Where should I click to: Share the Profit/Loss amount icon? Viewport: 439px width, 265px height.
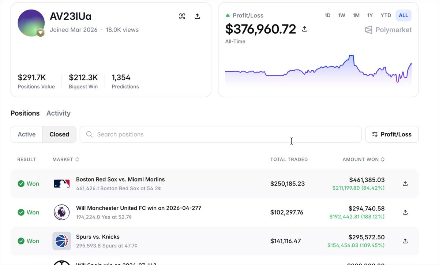tap(304, 29)
